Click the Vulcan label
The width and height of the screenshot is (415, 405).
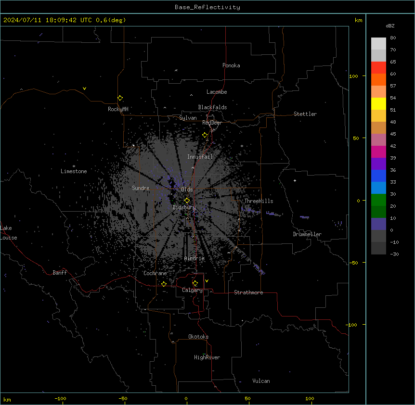pos(261,381)
